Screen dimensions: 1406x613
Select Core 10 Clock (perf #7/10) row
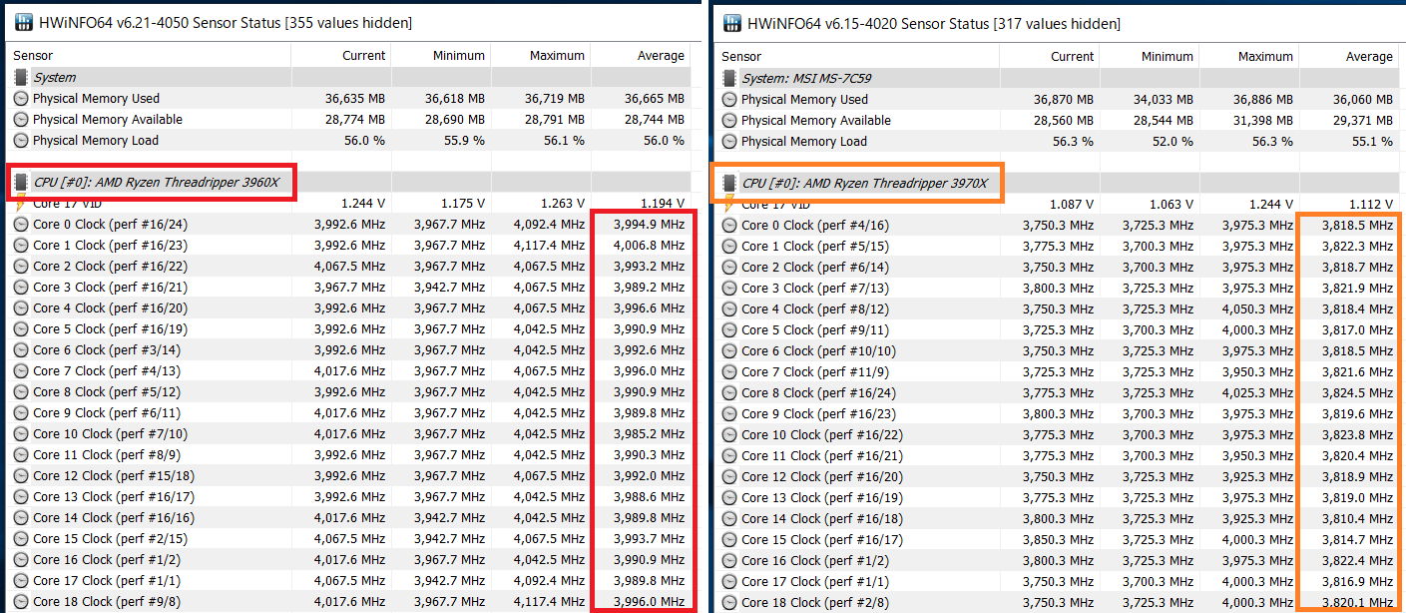click(x=348, y=433)
